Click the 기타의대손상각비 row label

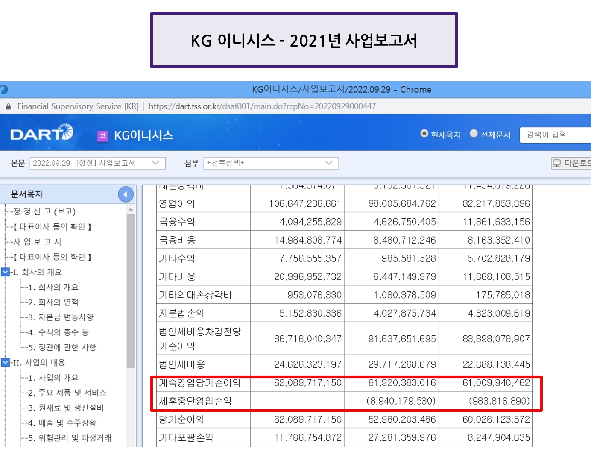point(195,295)
